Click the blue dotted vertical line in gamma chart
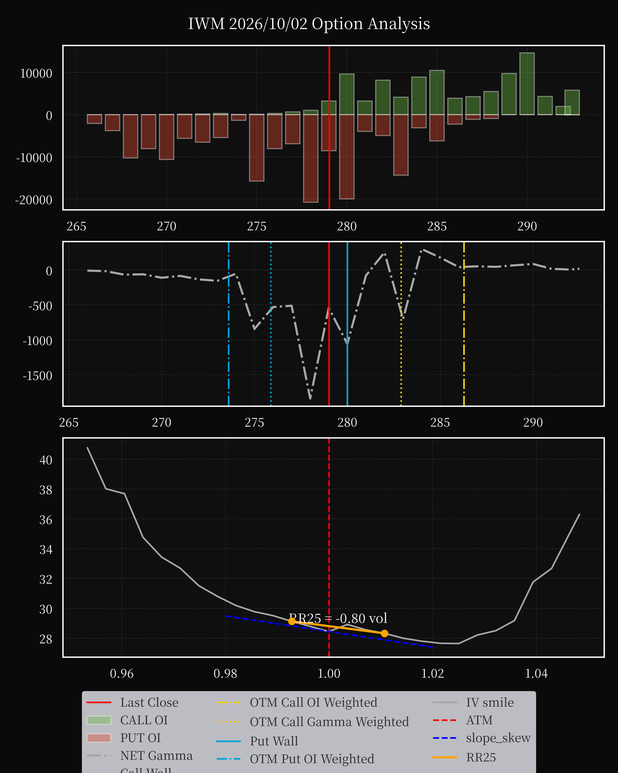618x773 pixels. click(271, 324)
